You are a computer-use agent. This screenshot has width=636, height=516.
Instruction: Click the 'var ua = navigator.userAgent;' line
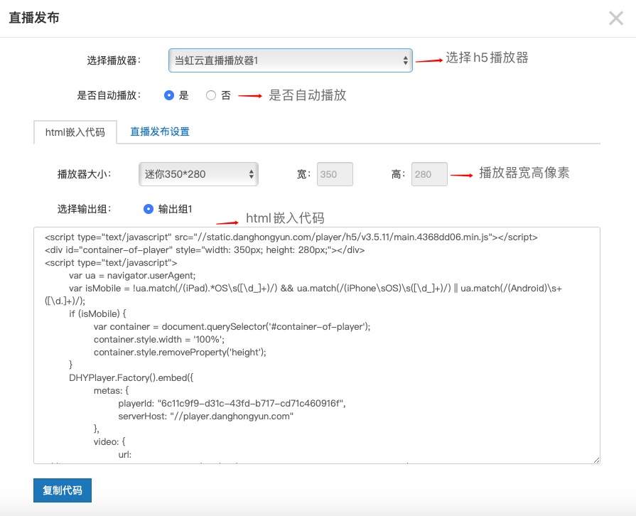(132, 276)
